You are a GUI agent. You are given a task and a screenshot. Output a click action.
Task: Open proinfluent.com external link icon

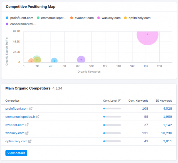tap(31, 109)
